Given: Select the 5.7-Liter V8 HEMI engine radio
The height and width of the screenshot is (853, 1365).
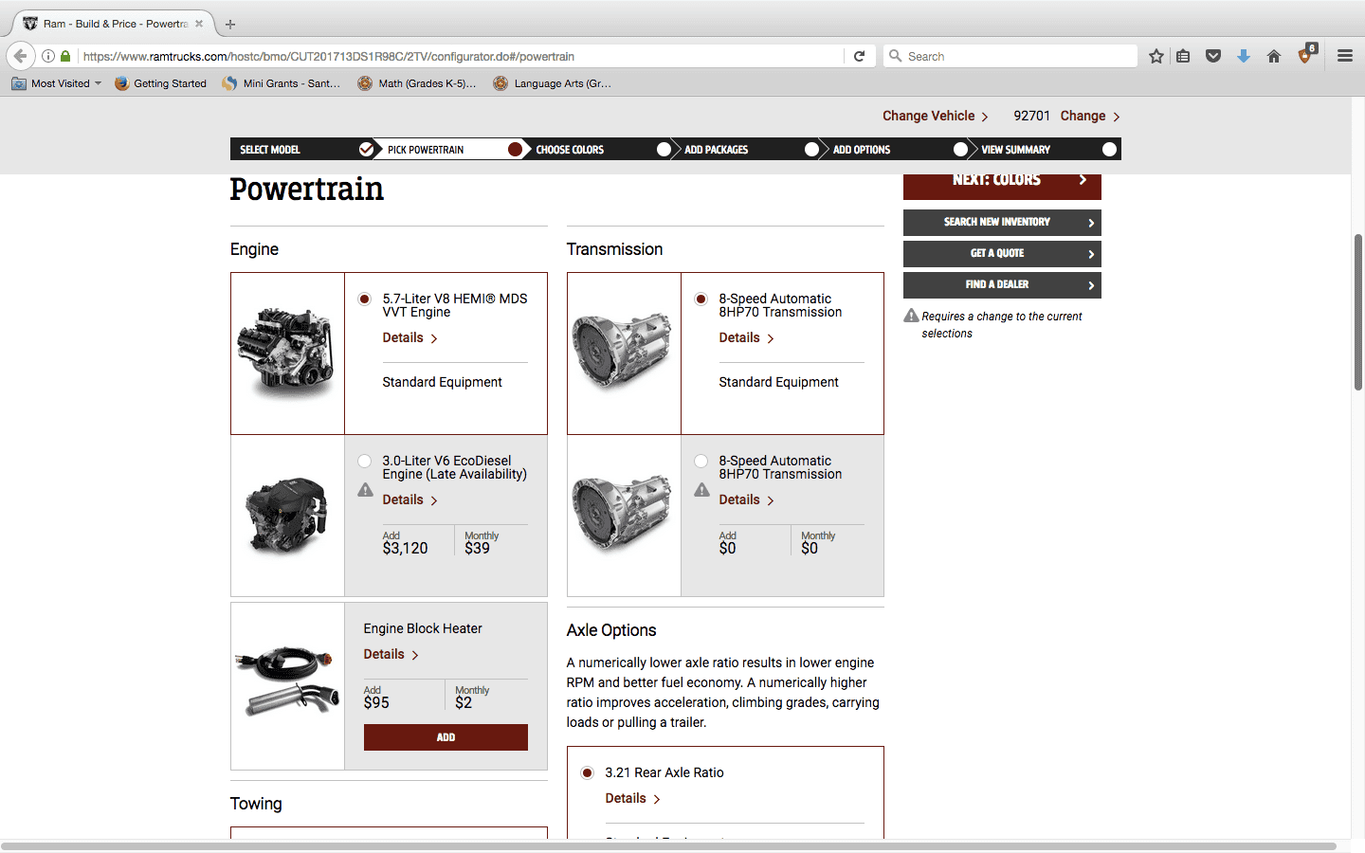Looking at the screenshot, I should tap(364, 299).
